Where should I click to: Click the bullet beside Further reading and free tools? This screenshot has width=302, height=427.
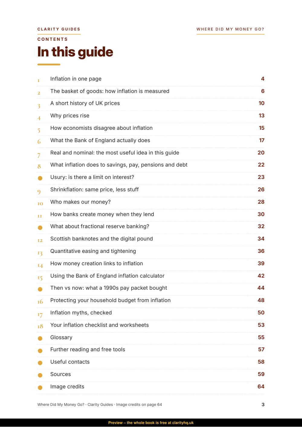(40, 351)
